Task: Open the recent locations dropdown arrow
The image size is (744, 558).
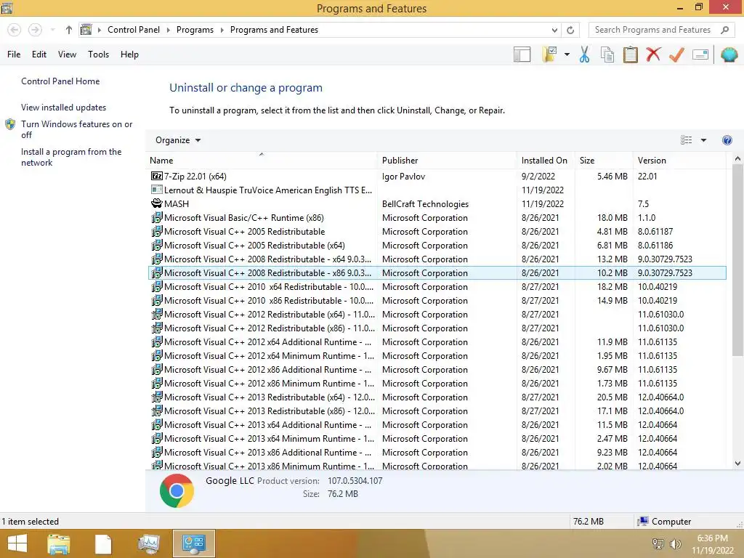Action: tap(52, 30)
